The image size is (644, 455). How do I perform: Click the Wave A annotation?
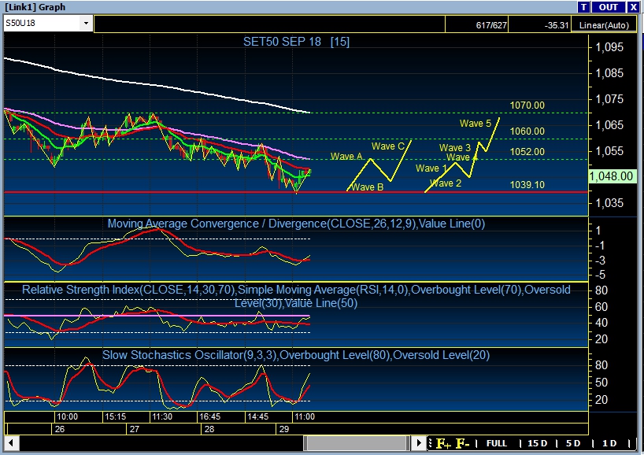(346, 157)
